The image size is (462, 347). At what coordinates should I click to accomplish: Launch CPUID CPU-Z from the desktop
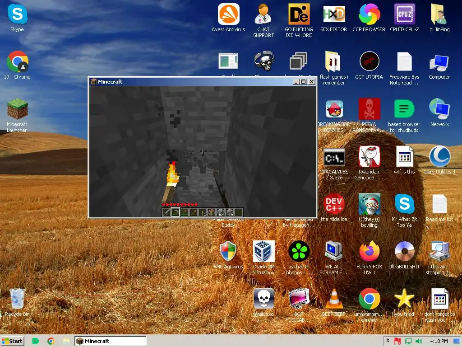coord(404,18)
